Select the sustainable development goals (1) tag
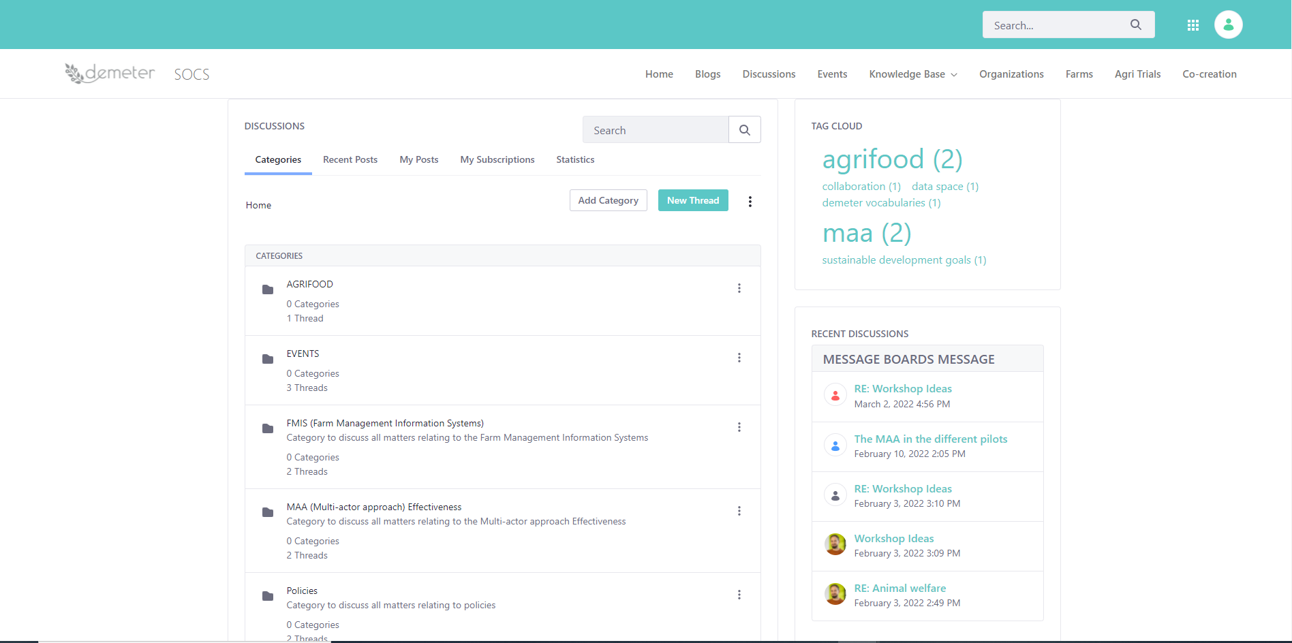The width and height of the screenshot is (1292, 643). click(x=904, y=260)
